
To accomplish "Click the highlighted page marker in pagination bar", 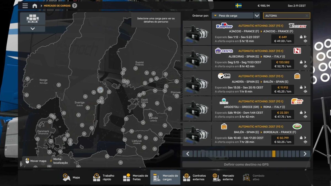I will (274, 154).
